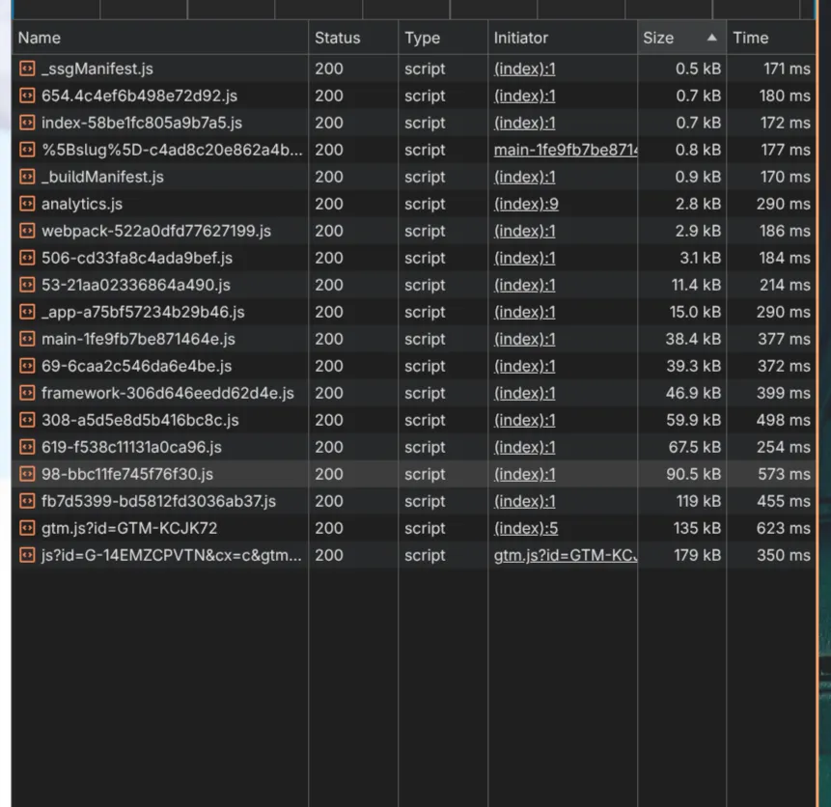Click the script icon beside _app-a75bf57234b29b46.js
The height and width of the screenshot is (807, 831).
(x=27, y=312)
